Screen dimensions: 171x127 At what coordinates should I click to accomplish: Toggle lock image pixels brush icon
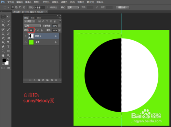click(x=35, y=30)
